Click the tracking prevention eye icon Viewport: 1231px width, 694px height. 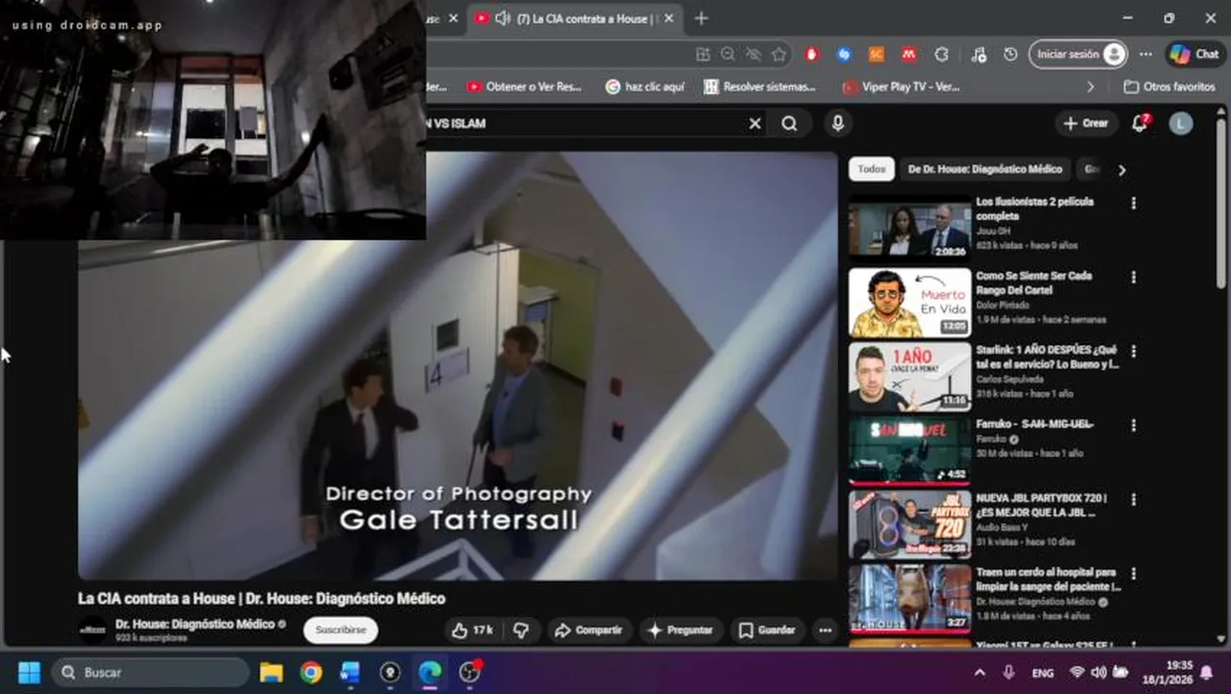pos(753,55)
